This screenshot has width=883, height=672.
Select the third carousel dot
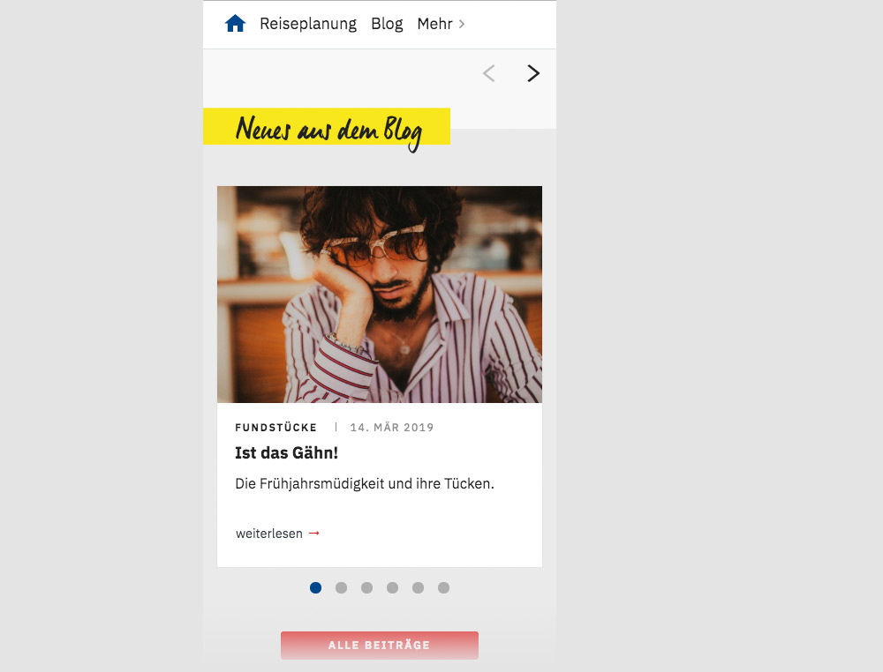(x=366, y=587)
